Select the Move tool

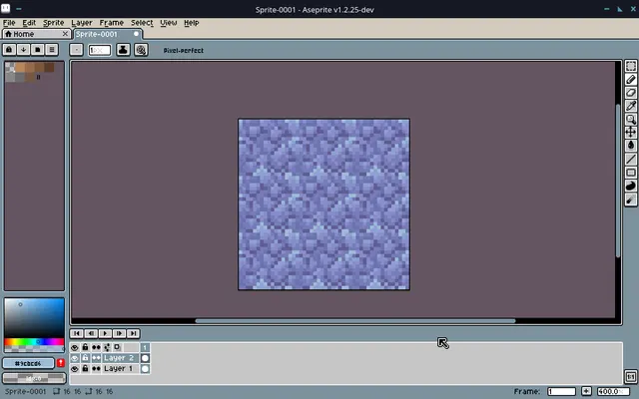[631, 133]
